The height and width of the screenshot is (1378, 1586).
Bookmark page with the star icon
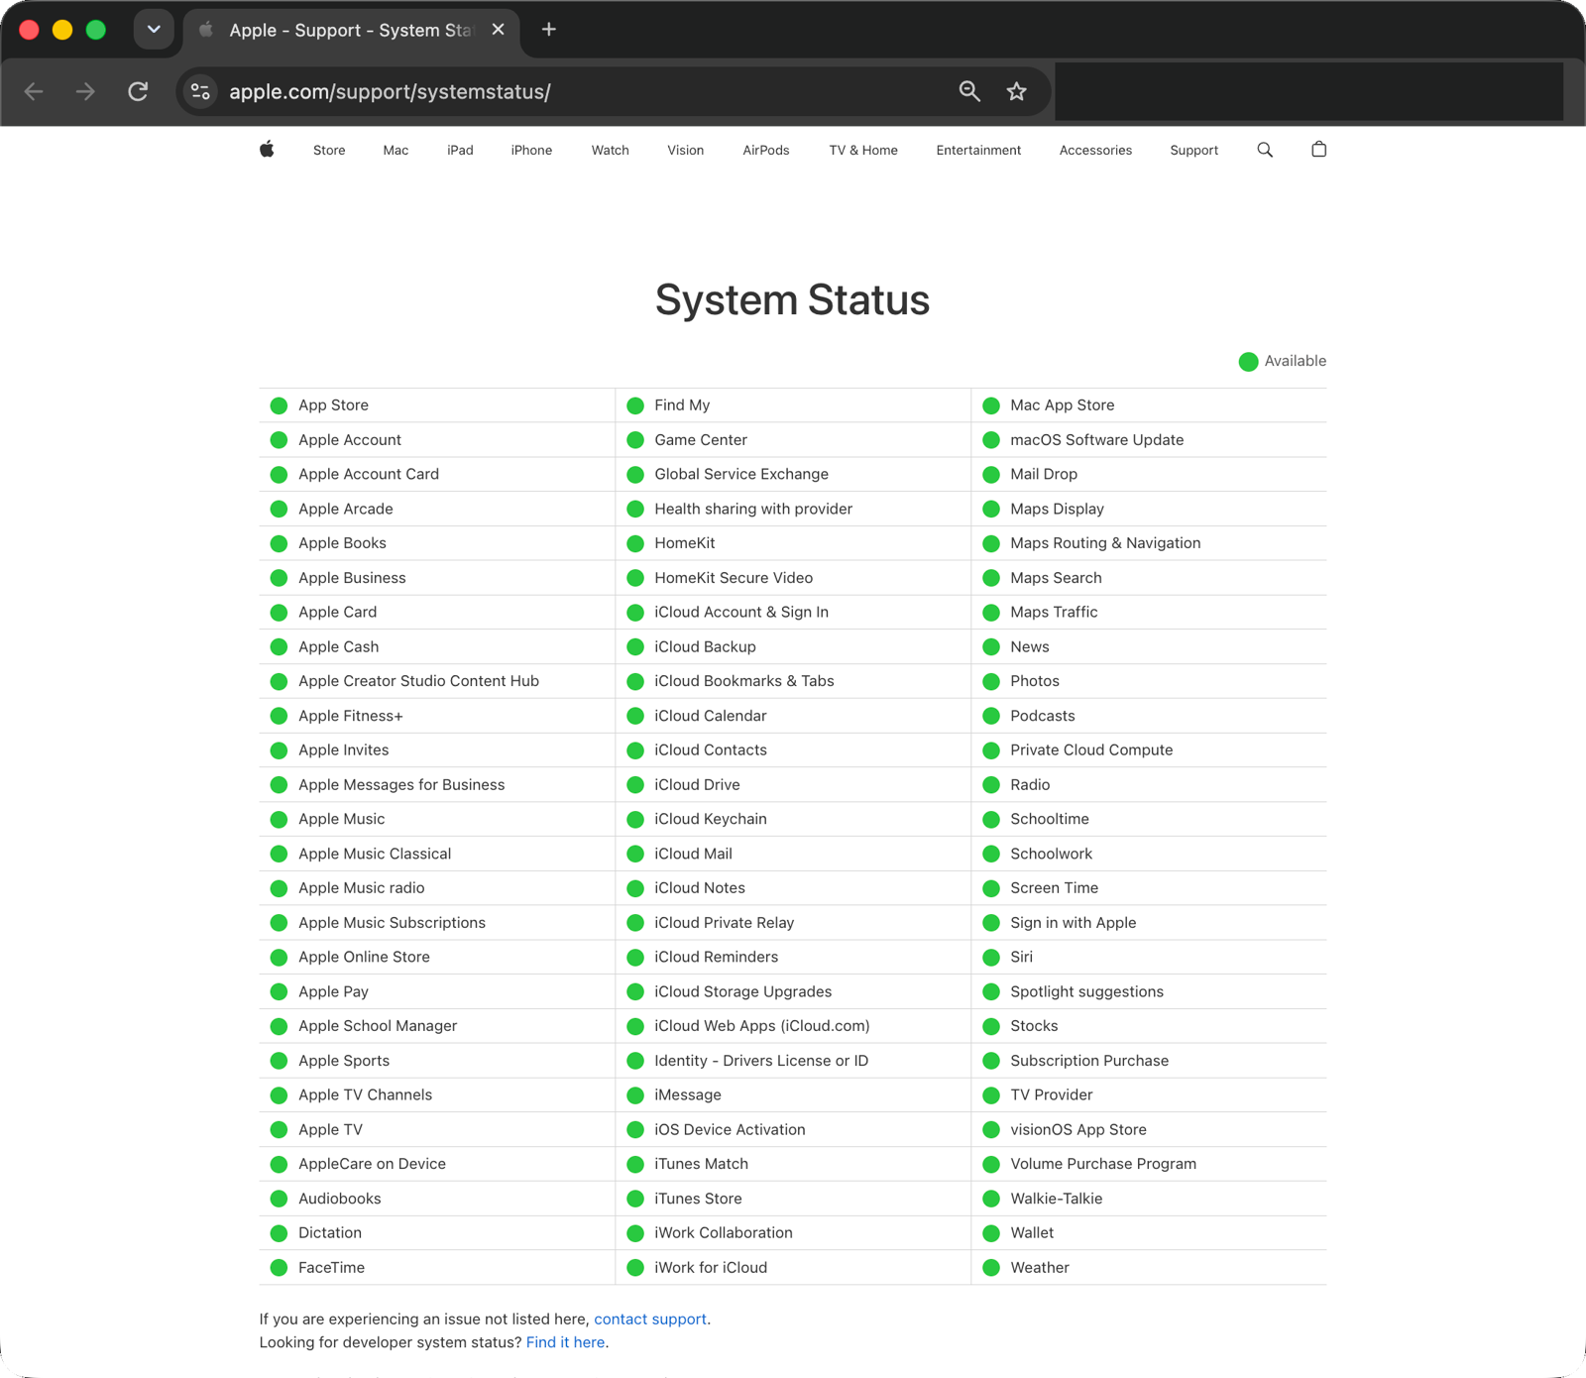click(1016, 91)
